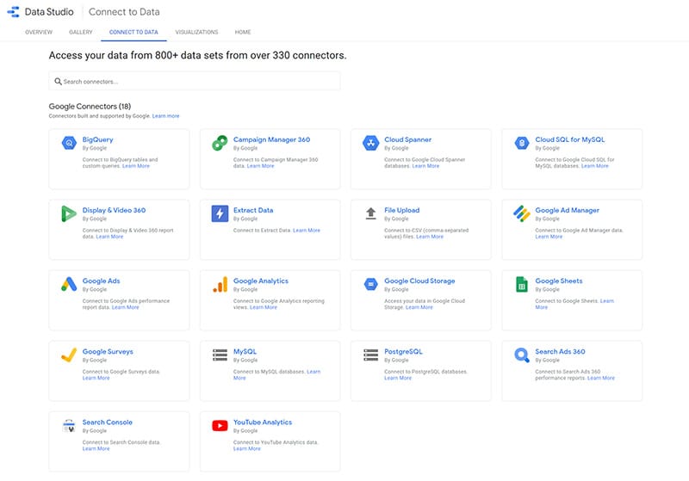Choose the Google Analytics title link
689x481 pixels.
pyautogui.click(x=261, y=281)
